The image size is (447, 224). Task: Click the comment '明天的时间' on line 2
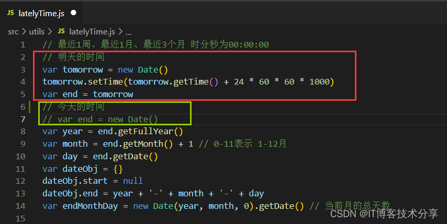point(81,57)
